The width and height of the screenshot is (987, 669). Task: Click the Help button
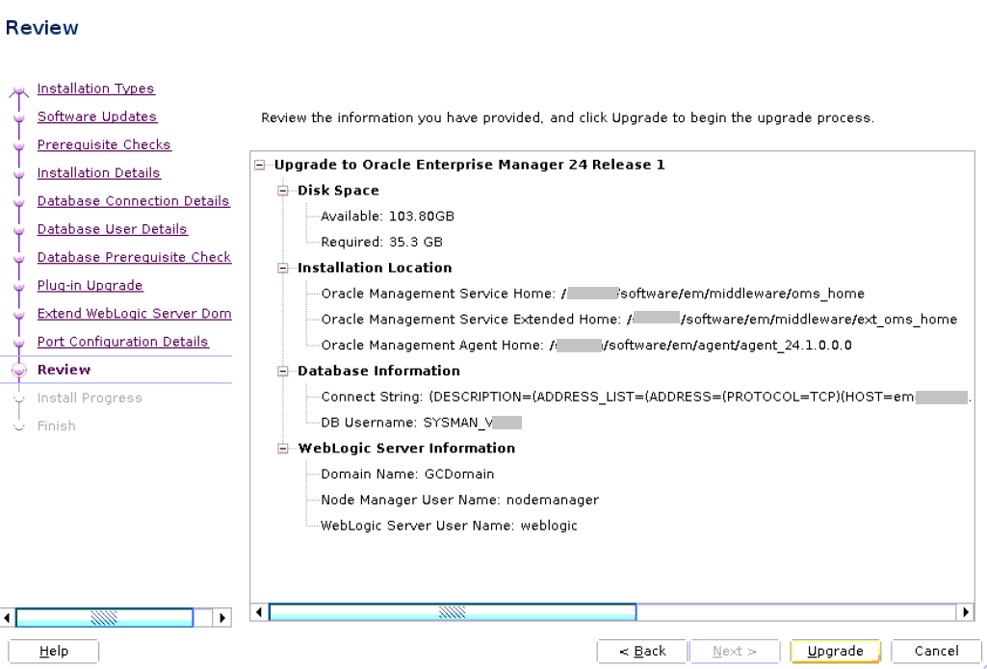(54, 652)
